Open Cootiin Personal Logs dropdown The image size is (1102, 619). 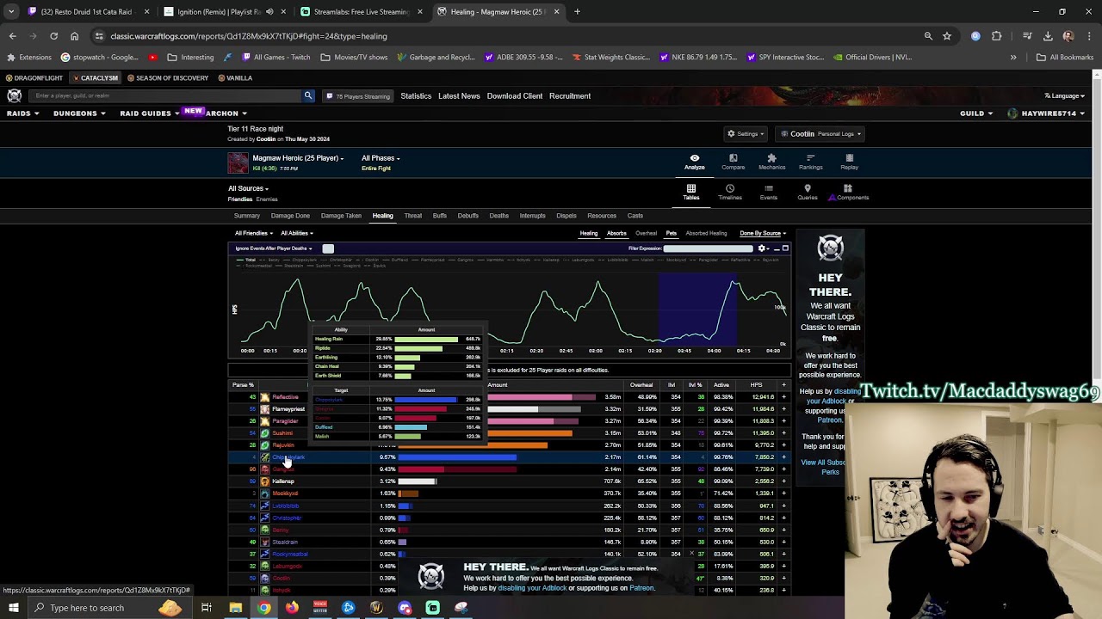[820, 134]
